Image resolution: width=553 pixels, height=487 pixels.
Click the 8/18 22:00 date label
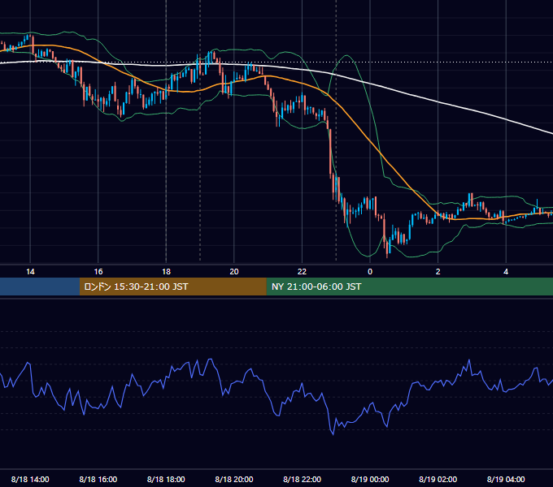point(302,479)
